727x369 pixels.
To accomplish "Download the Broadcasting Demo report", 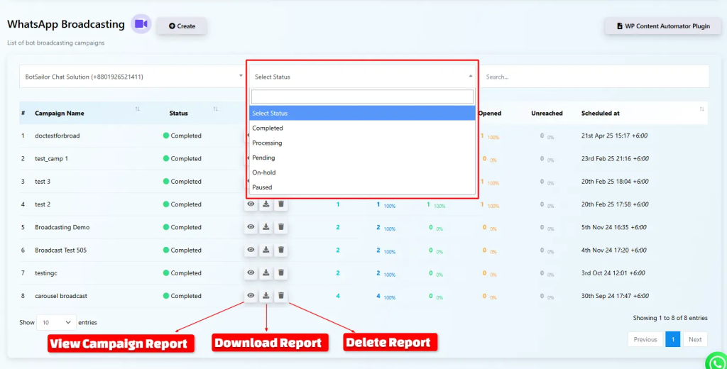I will click(x=266, y=227).
